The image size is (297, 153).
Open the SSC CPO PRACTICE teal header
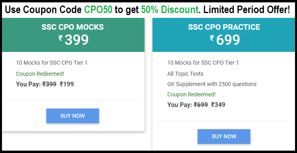click(x=225, y=35)
